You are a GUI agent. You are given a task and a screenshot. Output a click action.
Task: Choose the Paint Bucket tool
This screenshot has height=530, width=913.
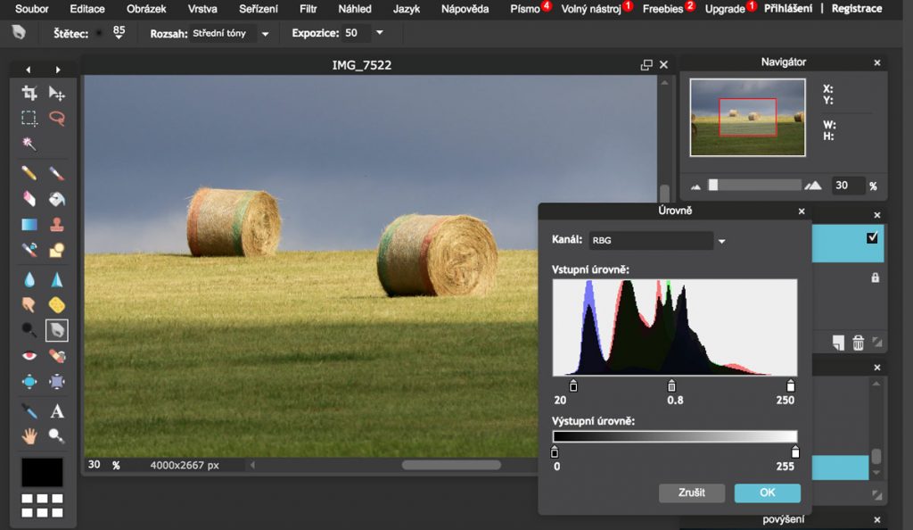coord(57,198)
